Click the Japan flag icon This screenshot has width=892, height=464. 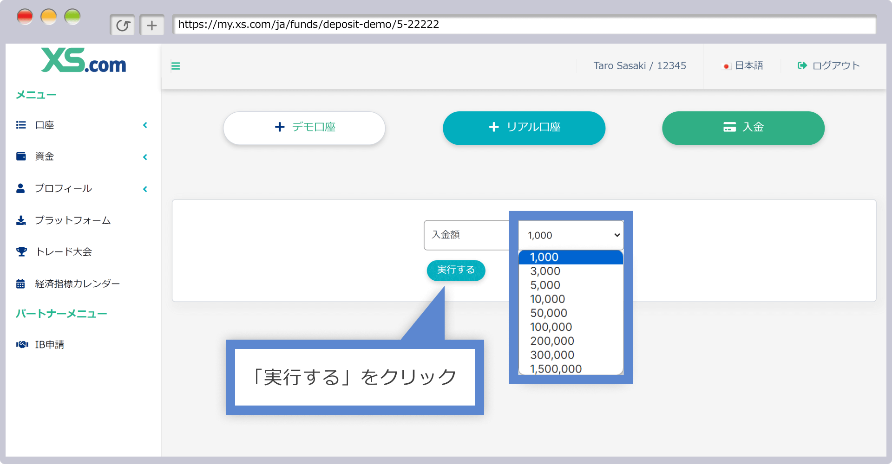[726, 66]
